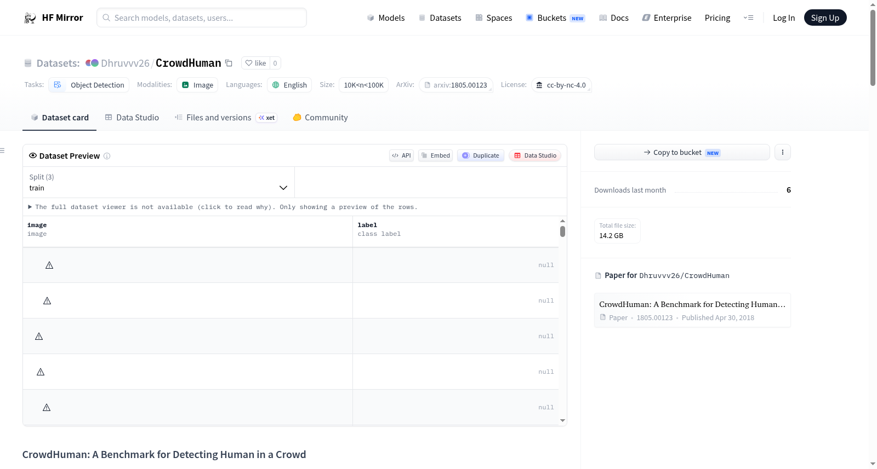Viewport: 877px width, 469px height.
Task: Open the arxiv:1805.00123 tag
Action: point(456,85)
